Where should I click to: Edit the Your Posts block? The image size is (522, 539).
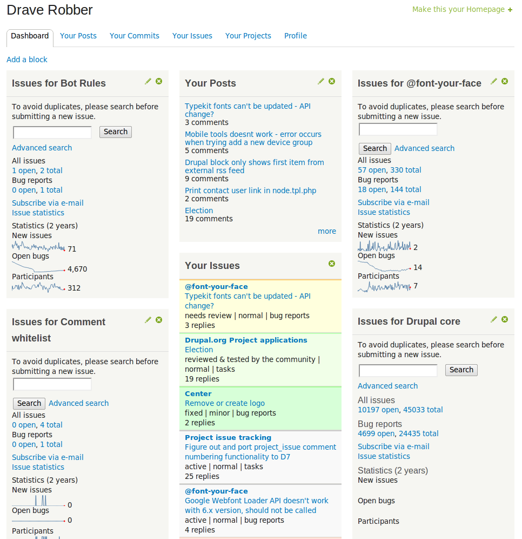point(321,81)
